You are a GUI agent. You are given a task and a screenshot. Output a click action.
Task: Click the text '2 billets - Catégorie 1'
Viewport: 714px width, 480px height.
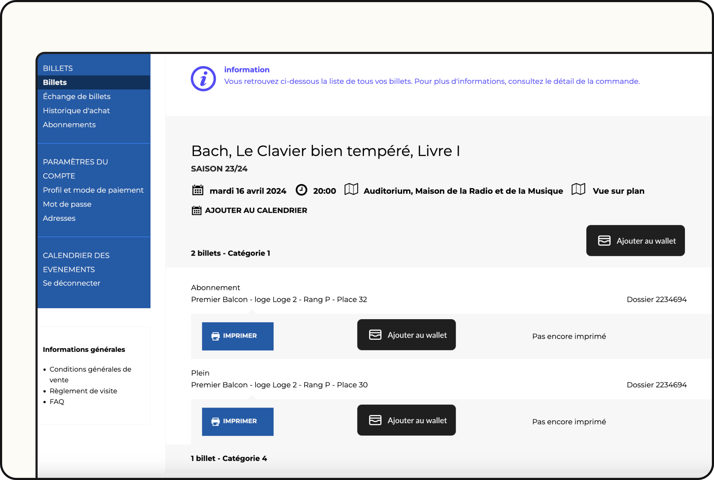(231, 253)
